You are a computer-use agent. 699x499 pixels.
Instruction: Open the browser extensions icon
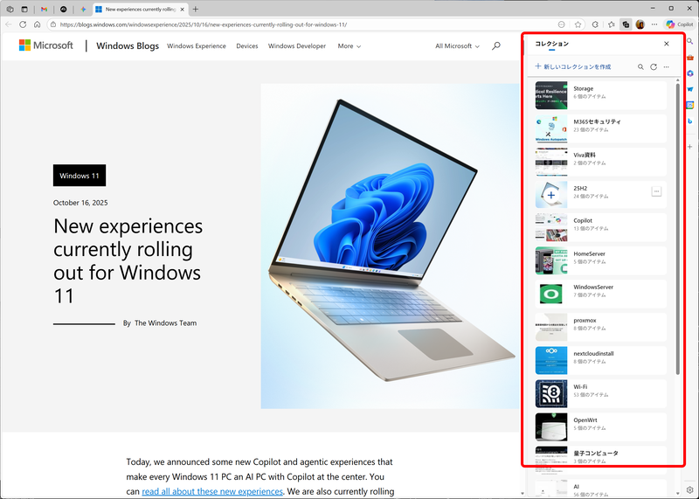tap(595, 24)
